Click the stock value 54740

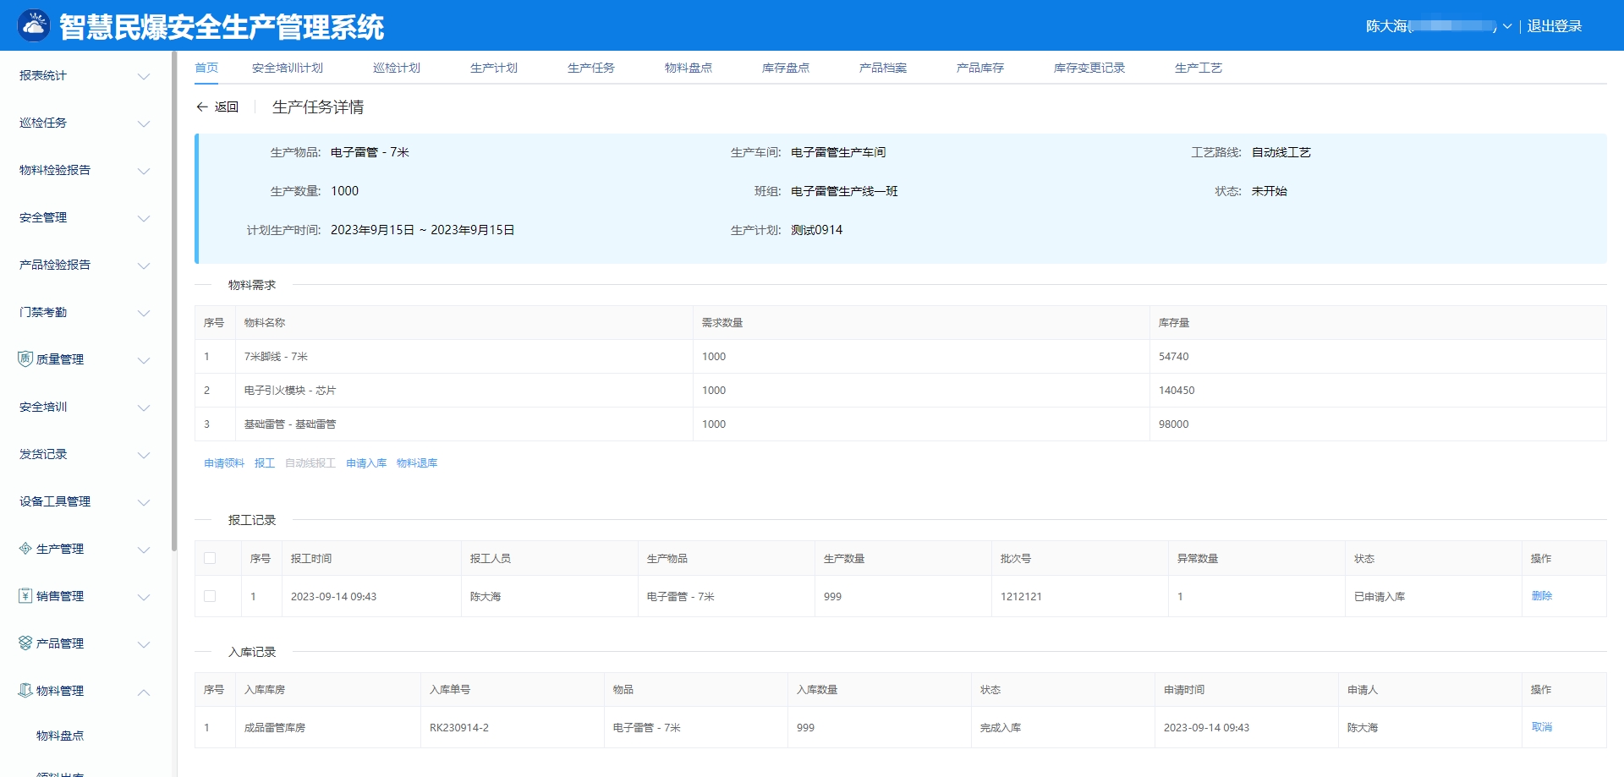[x=1174, y=357]
